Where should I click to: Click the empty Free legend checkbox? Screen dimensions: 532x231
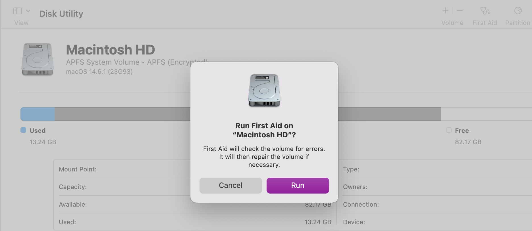pyautogui.click(x=448, y=130)
